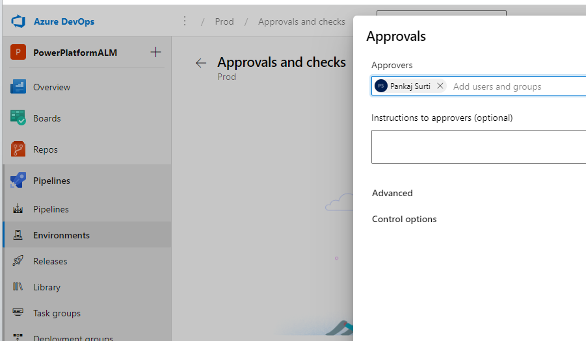Select the Pipelines sub-item in sidebar

tap(51, 209)
